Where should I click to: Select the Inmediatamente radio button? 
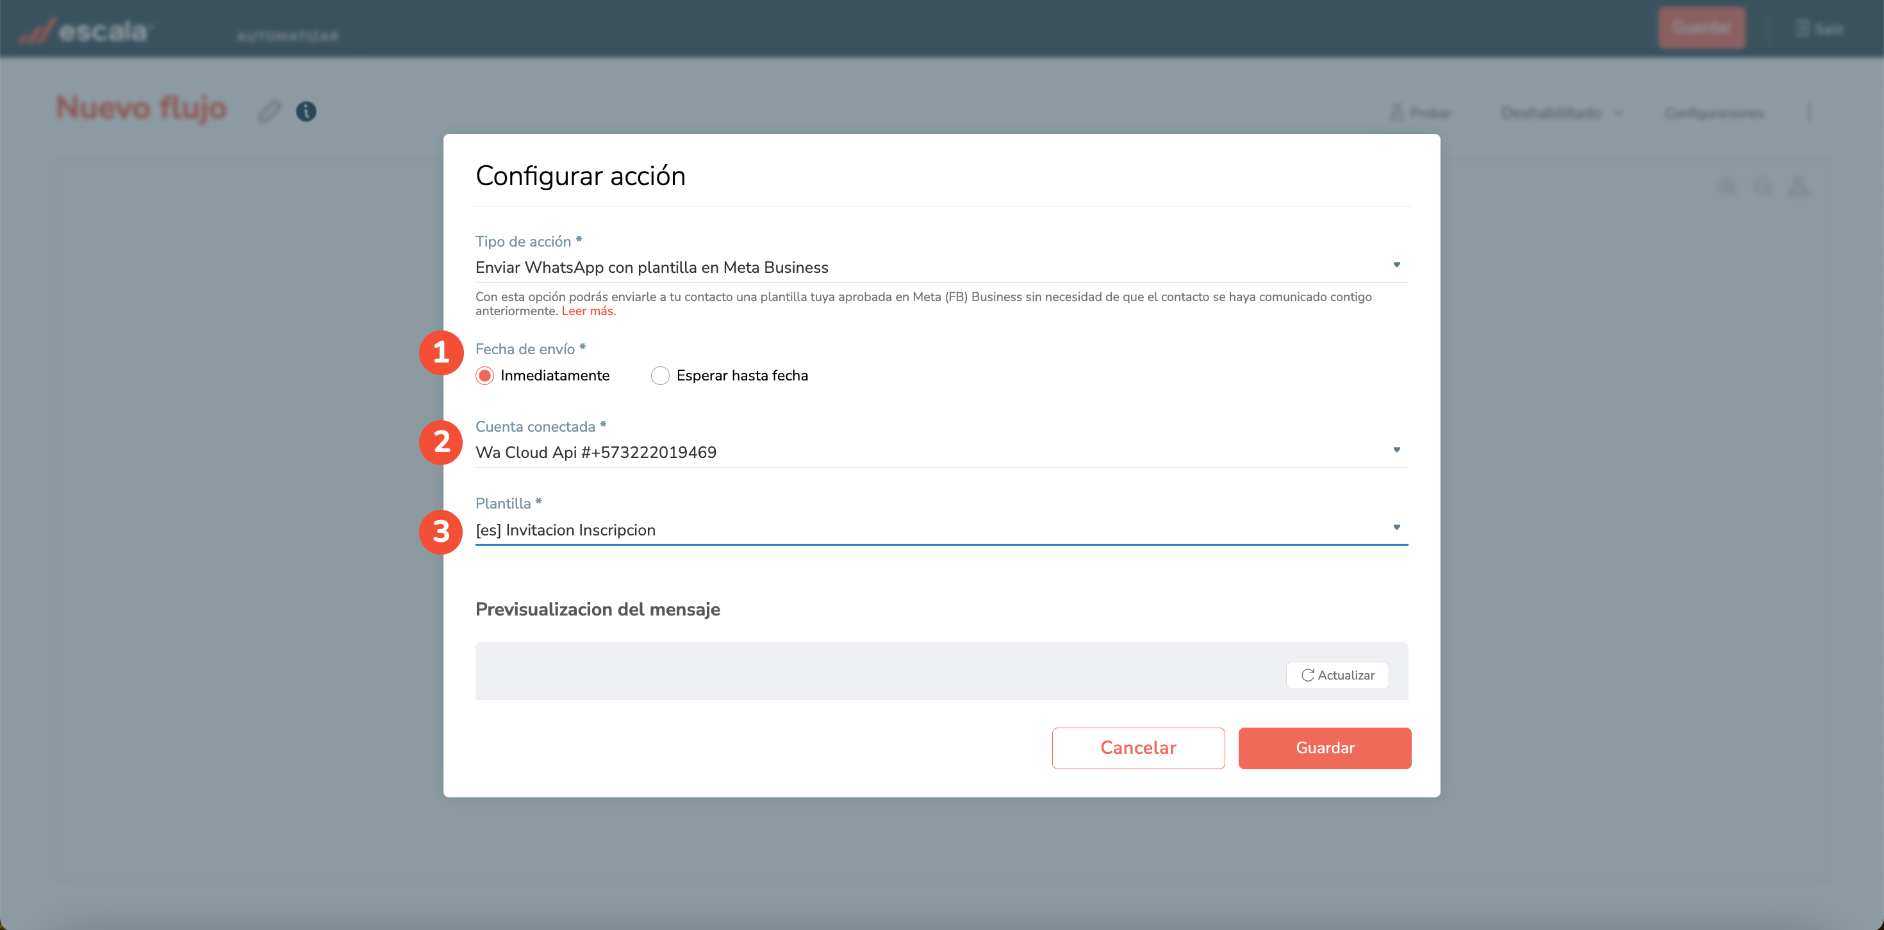pos(485,376)
